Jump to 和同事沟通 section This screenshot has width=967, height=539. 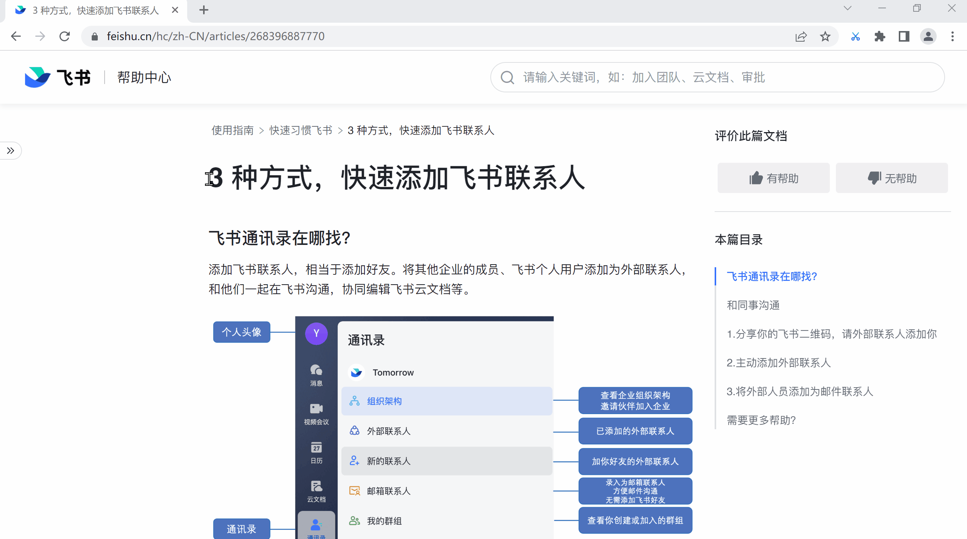(x=753, y=305)
